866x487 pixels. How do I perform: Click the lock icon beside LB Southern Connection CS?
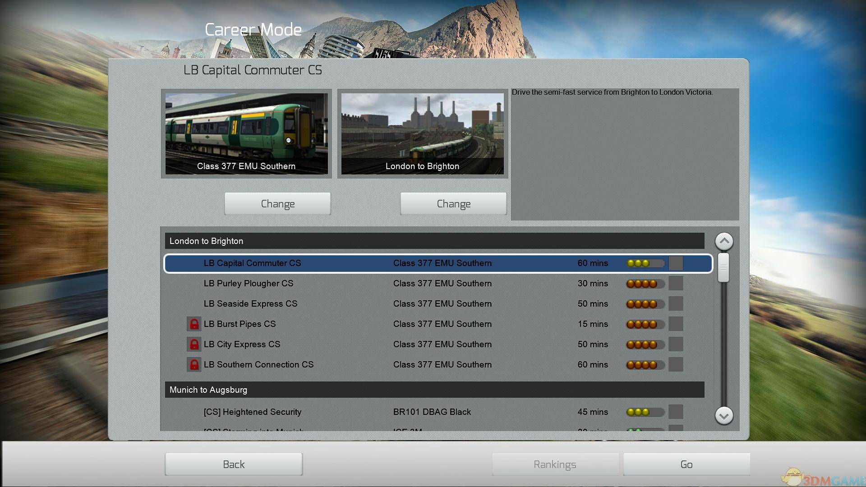click(x=194, y=365)
